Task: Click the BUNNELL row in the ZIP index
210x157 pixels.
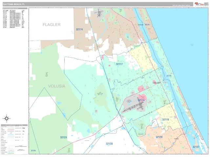Action: coord(14,12)
